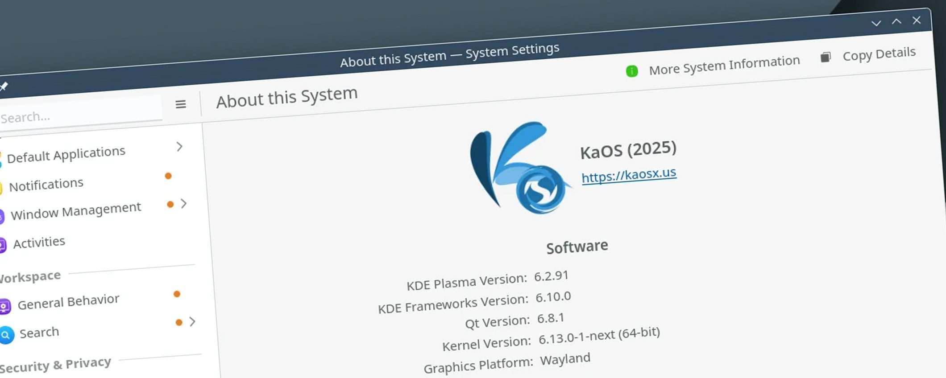Click the Frameworks version value '6.10.0'
The height and width of the screenshot is (378, 946).
(553, 297)
